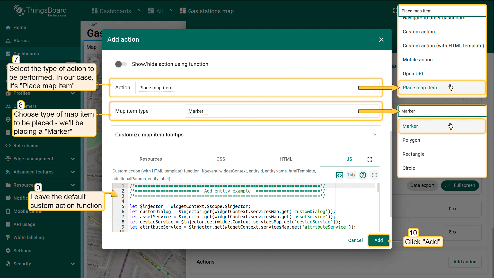Open the help icon in JS editor
Image resolution: width=494 pixels, height=278 pixels.
363,175
